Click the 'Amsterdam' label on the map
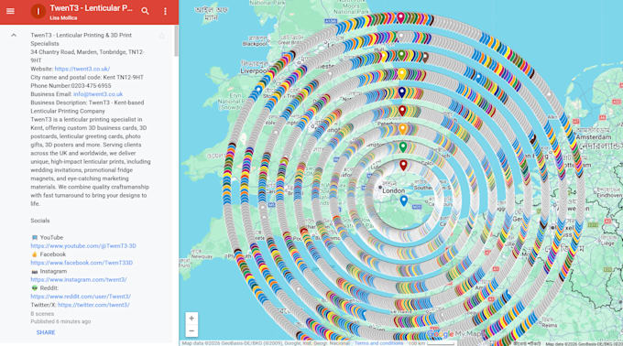 click(594, 137)
